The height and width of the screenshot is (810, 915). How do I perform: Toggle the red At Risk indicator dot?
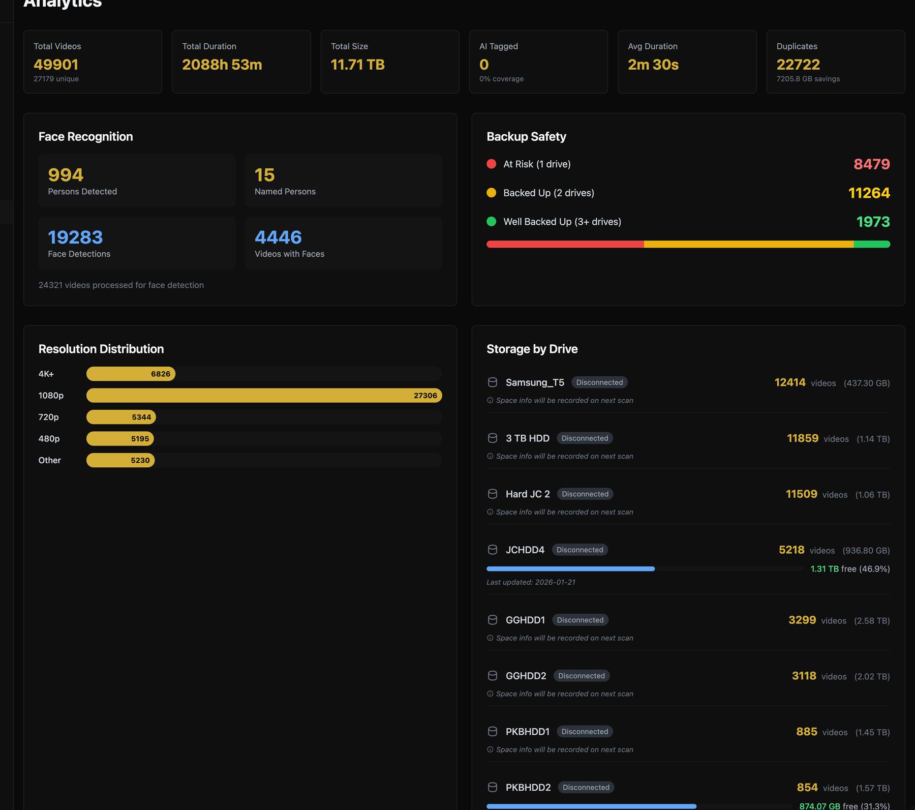click(491, 164)
